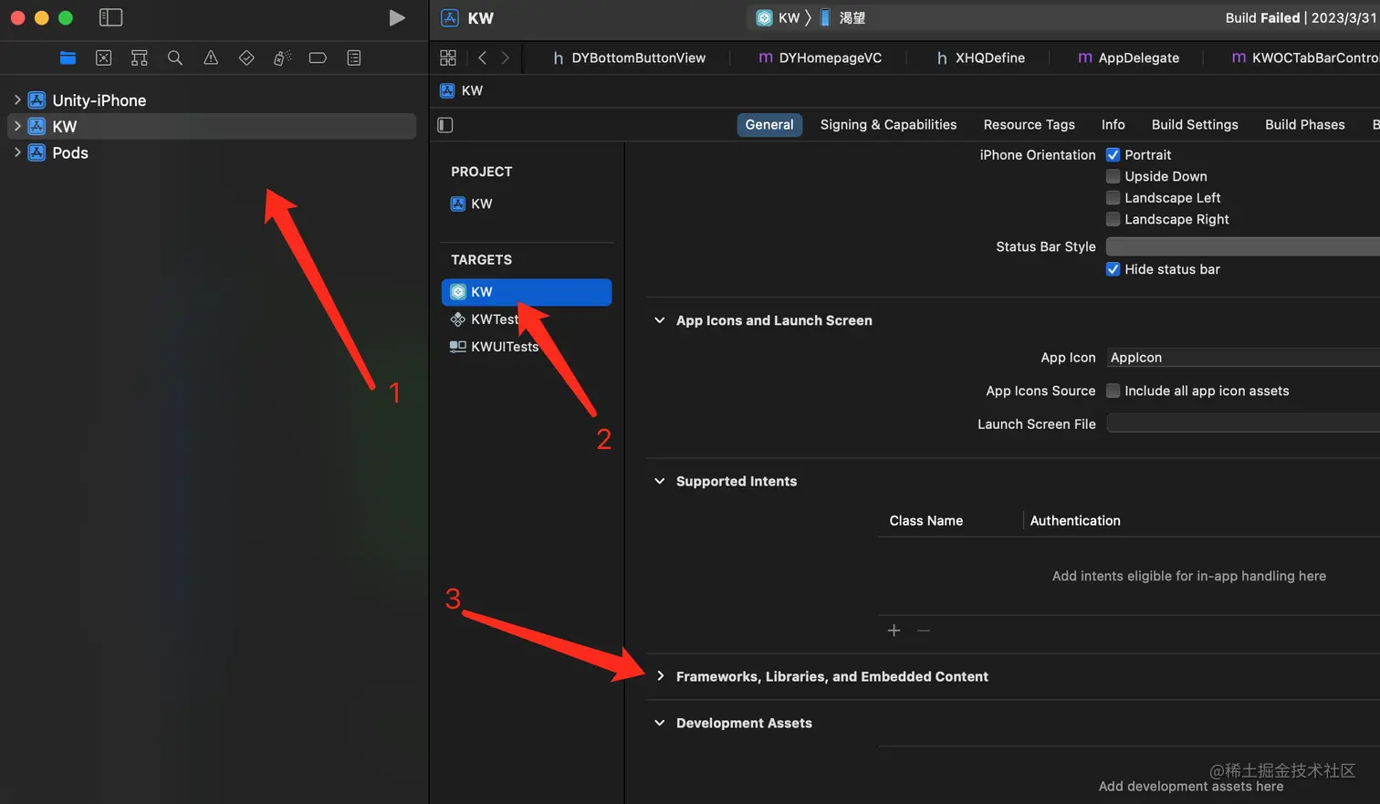Click the Build Failed status

pos(1262,18)
